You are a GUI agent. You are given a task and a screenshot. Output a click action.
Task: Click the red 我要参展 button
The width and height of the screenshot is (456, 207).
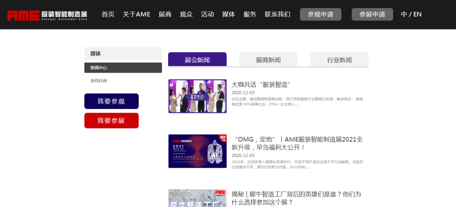click(x=111, y=121)
